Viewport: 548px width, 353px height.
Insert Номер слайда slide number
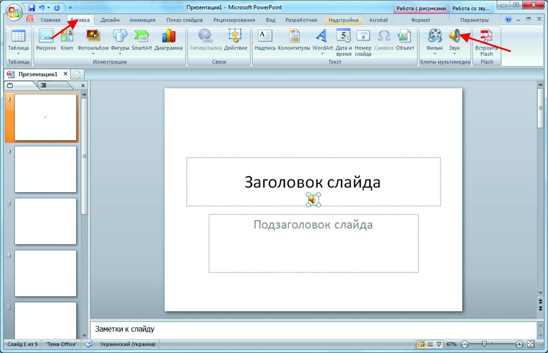tap(363, 36)
